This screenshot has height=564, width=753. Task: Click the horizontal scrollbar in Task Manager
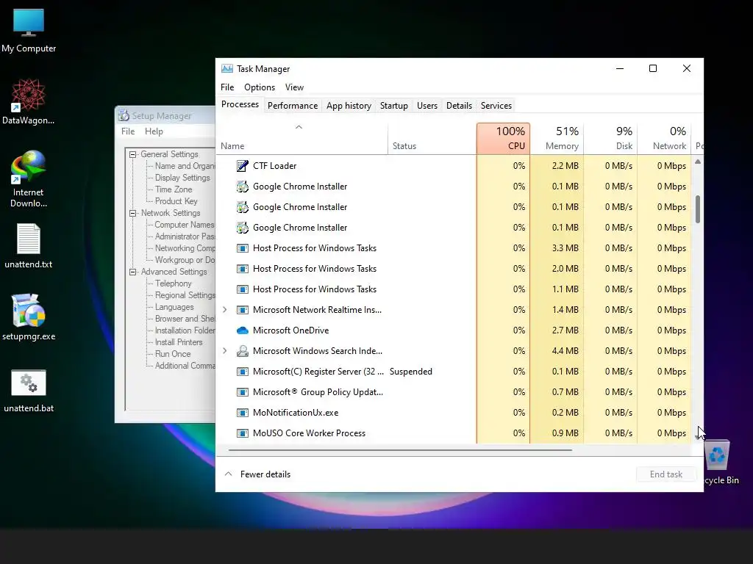400,450
